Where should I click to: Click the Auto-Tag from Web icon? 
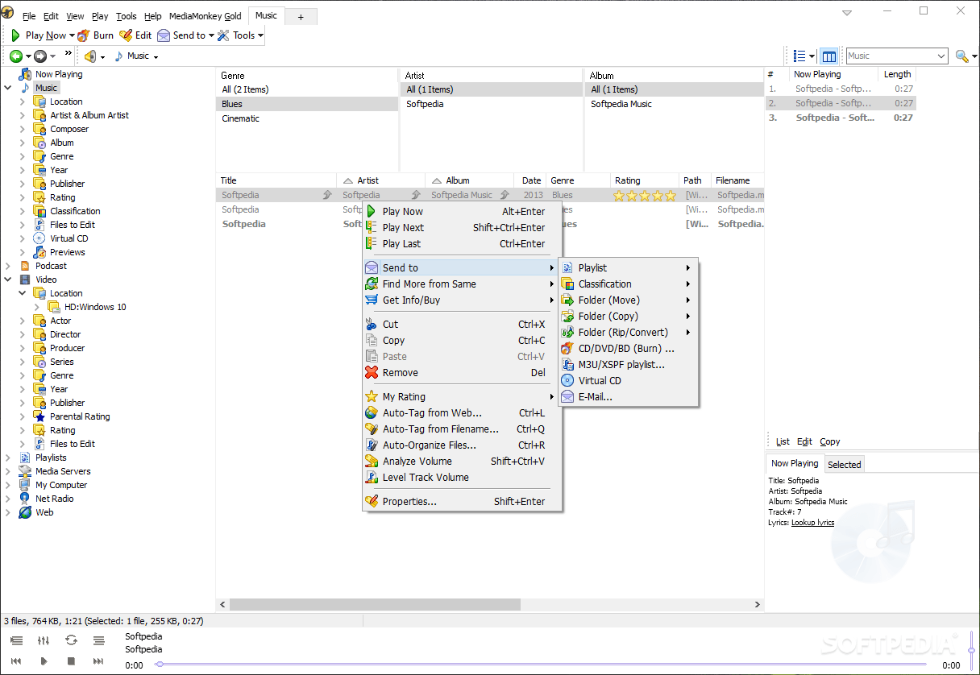[371, 412]
